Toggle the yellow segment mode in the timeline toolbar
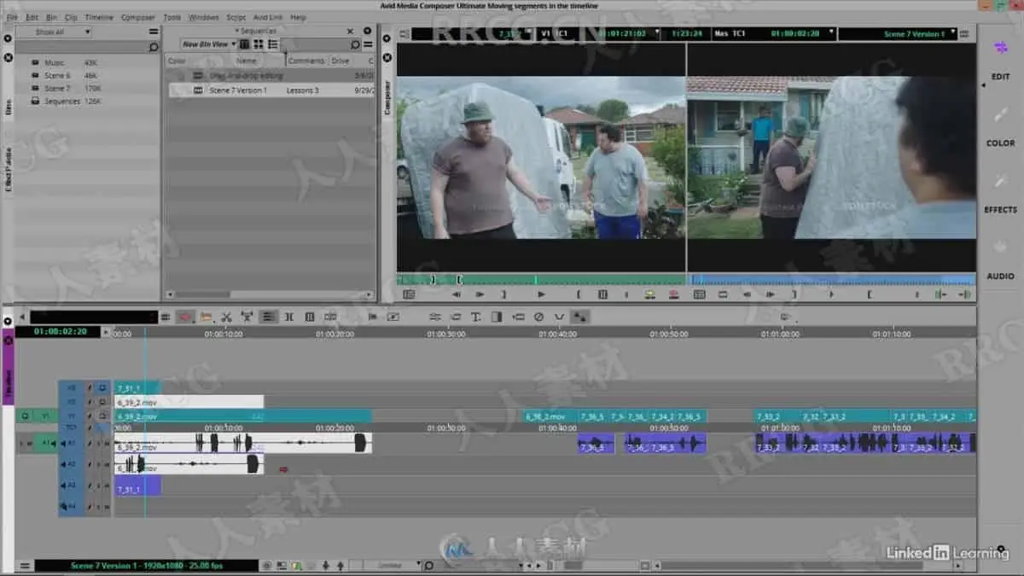 [x=206, y=317]
